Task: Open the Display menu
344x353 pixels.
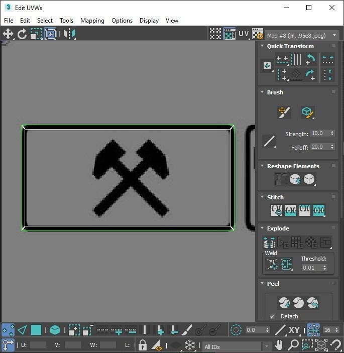Action: 149,21
